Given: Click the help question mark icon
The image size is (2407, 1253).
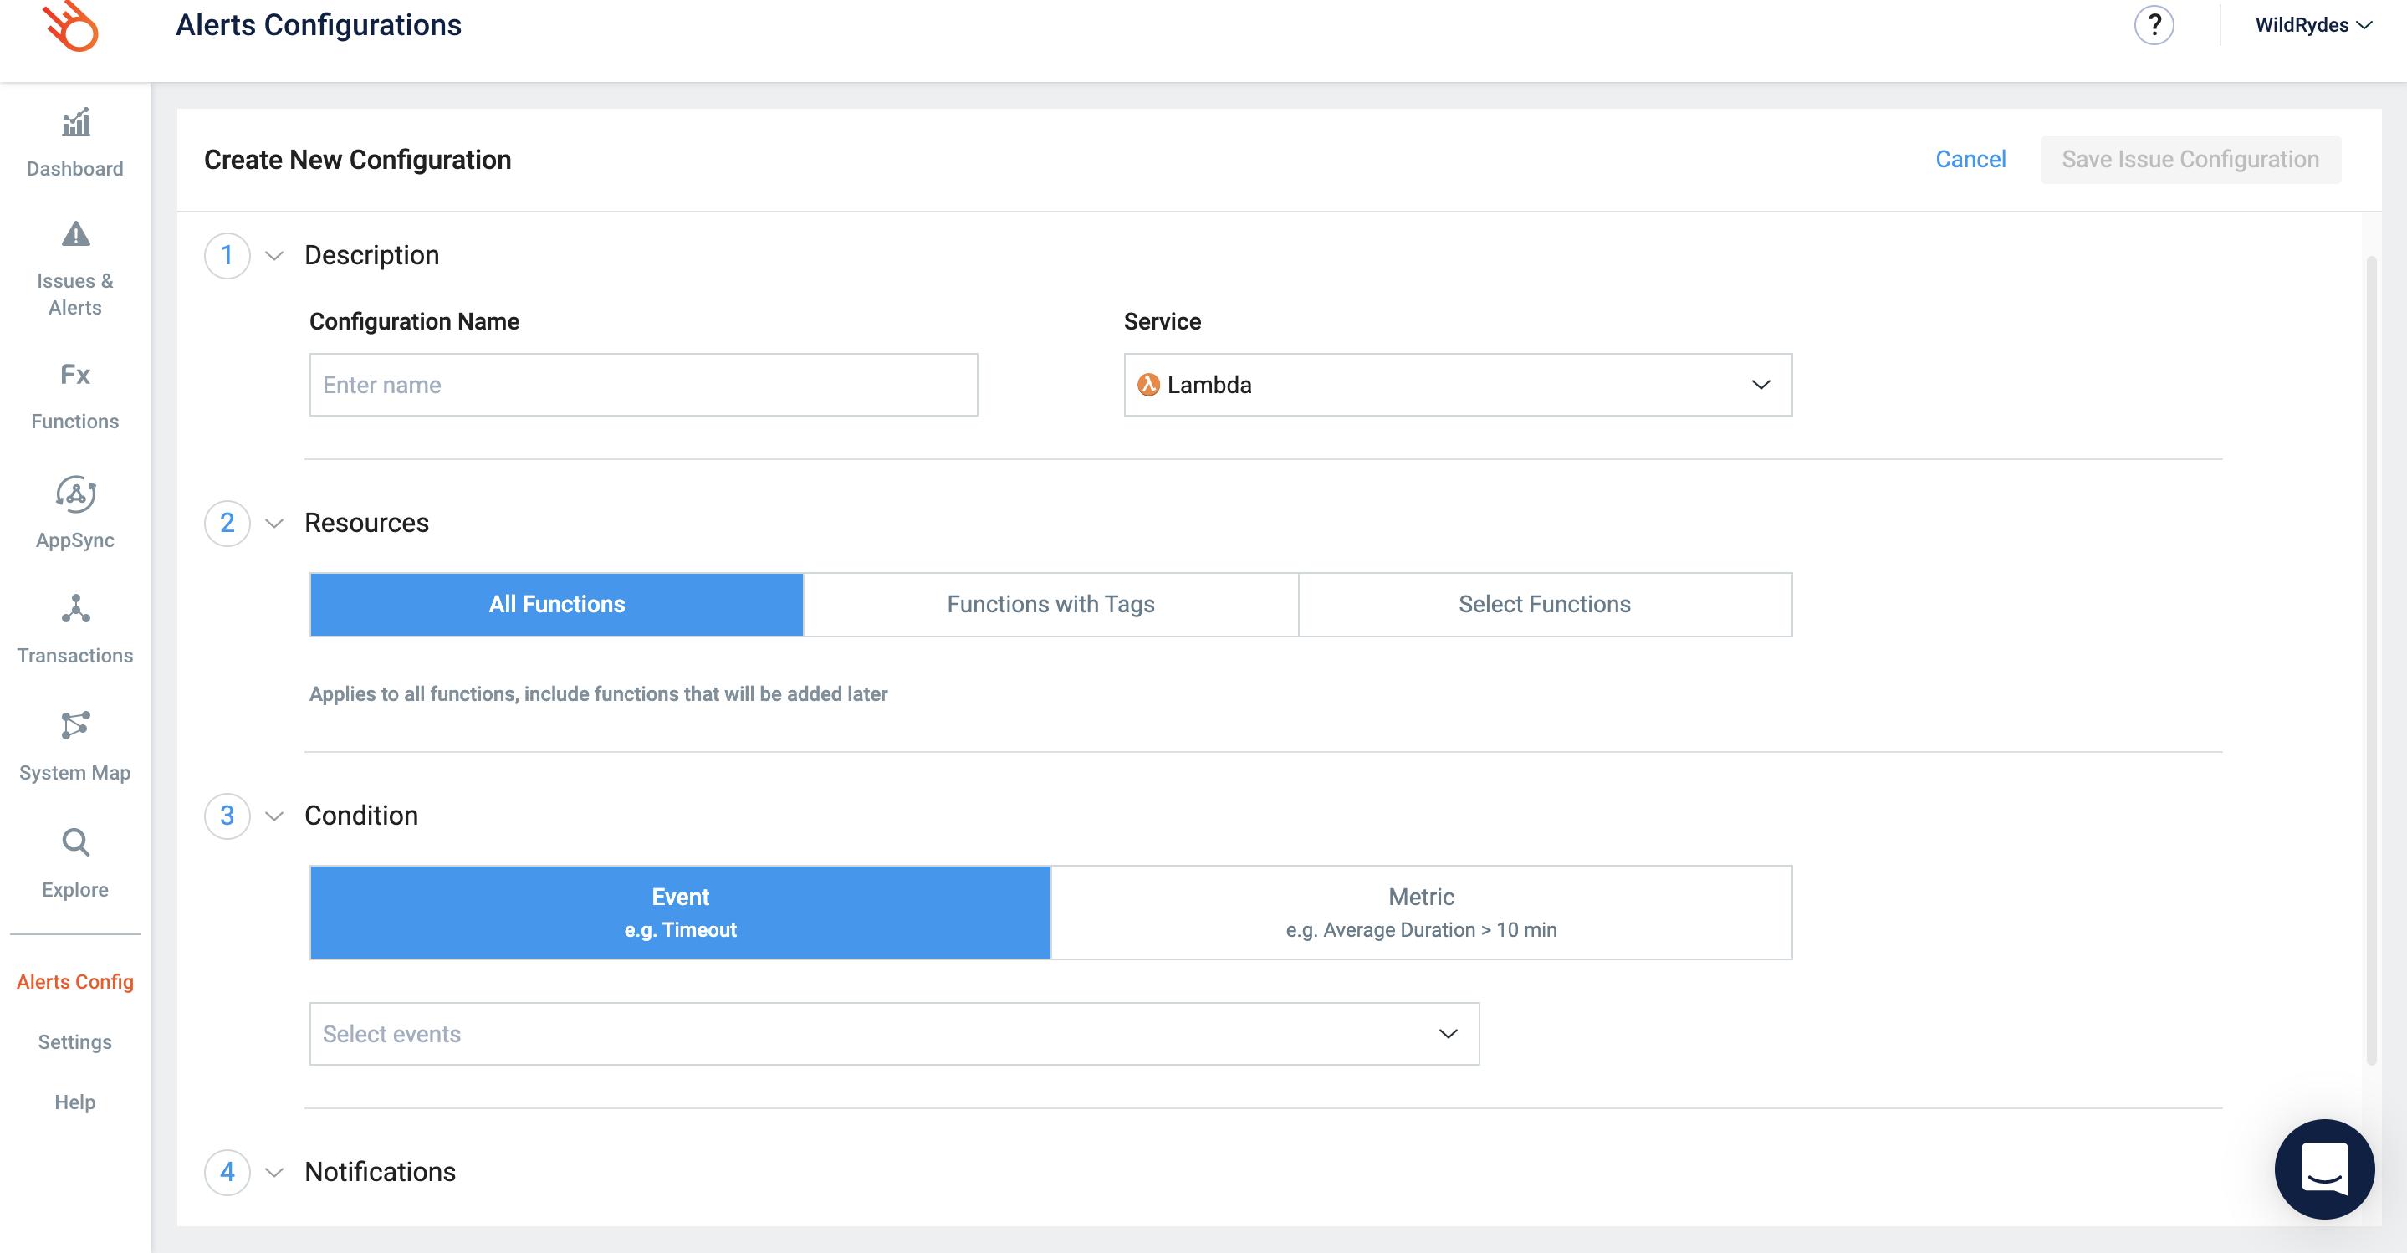Looking at the screenshot, I should (2154, 25).
